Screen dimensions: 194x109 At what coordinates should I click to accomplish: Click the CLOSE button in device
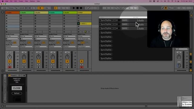pos(17,88)
